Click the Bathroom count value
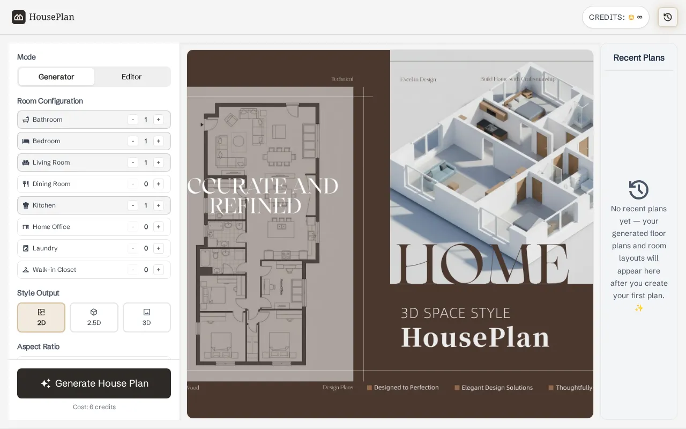 click(x=146, y=120)
